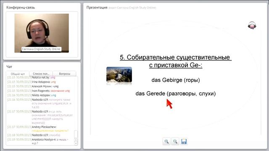Click the zoom in magnifier icon
The height and width of the screenshot is (151, 269).
[x=166, y=141]
